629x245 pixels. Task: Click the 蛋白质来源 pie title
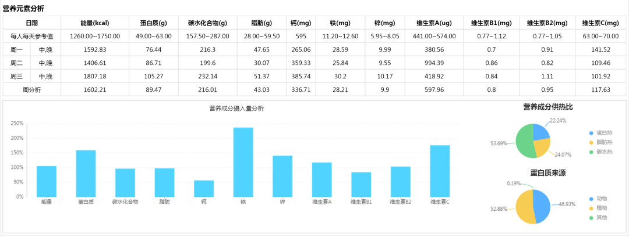coord(548,172)
